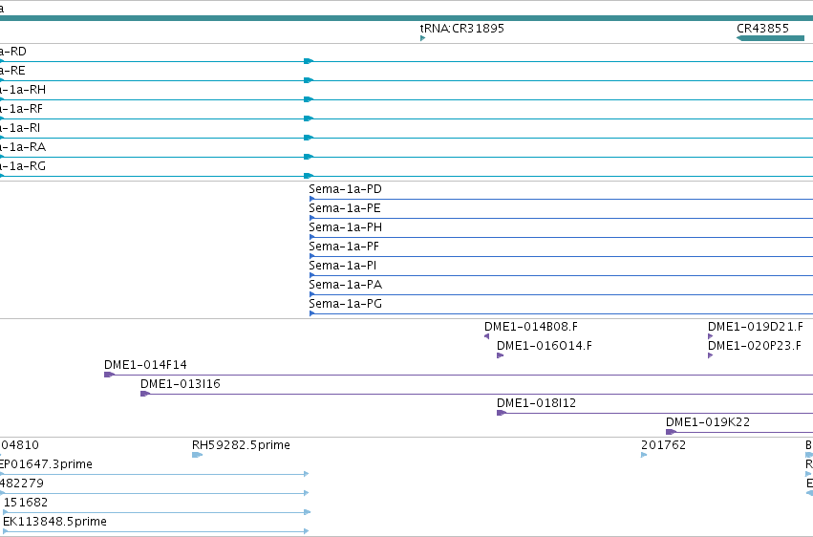813x537 pixels.
Task: Select the a-1a-RH transcript exon block
Action: [309, 99]
